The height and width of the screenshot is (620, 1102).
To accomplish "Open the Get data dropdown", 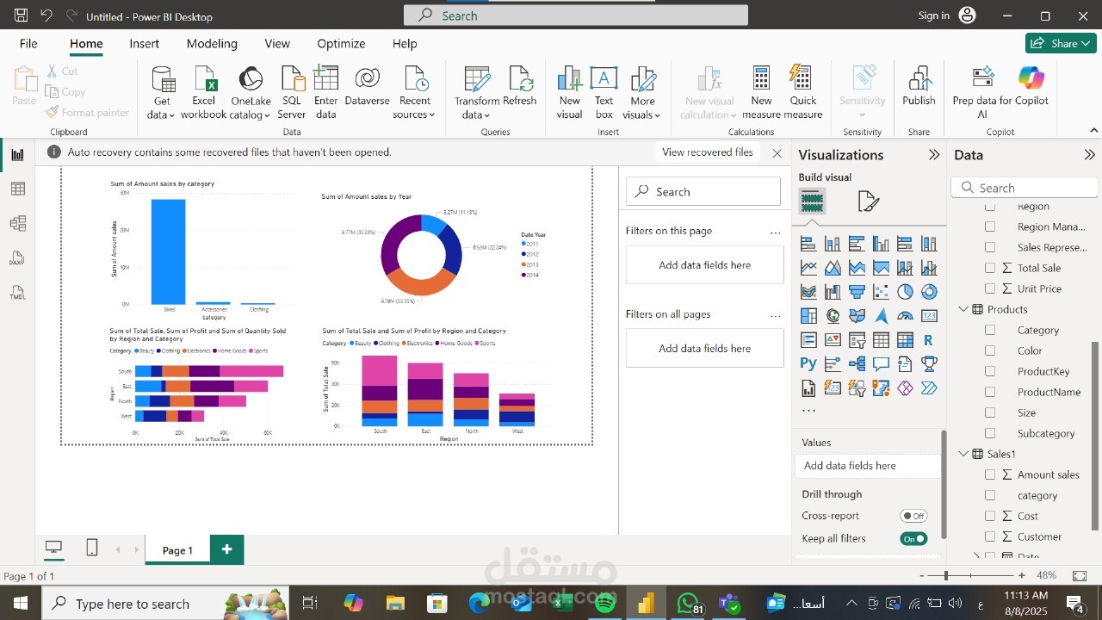I will (162, 92).
